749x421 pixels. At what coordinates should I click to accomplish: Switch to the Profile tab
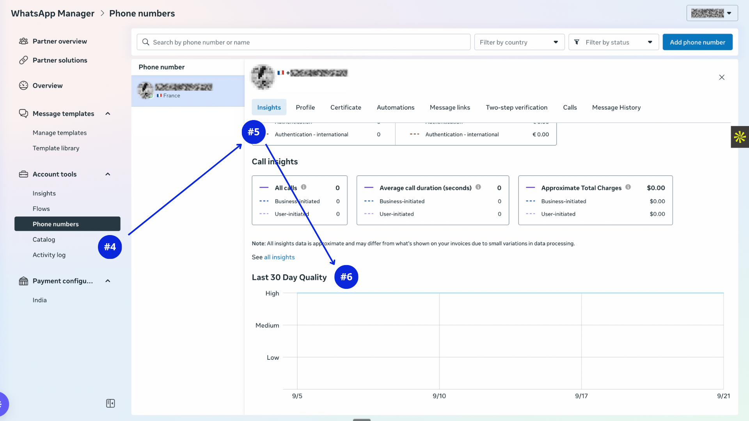(305, 107)
